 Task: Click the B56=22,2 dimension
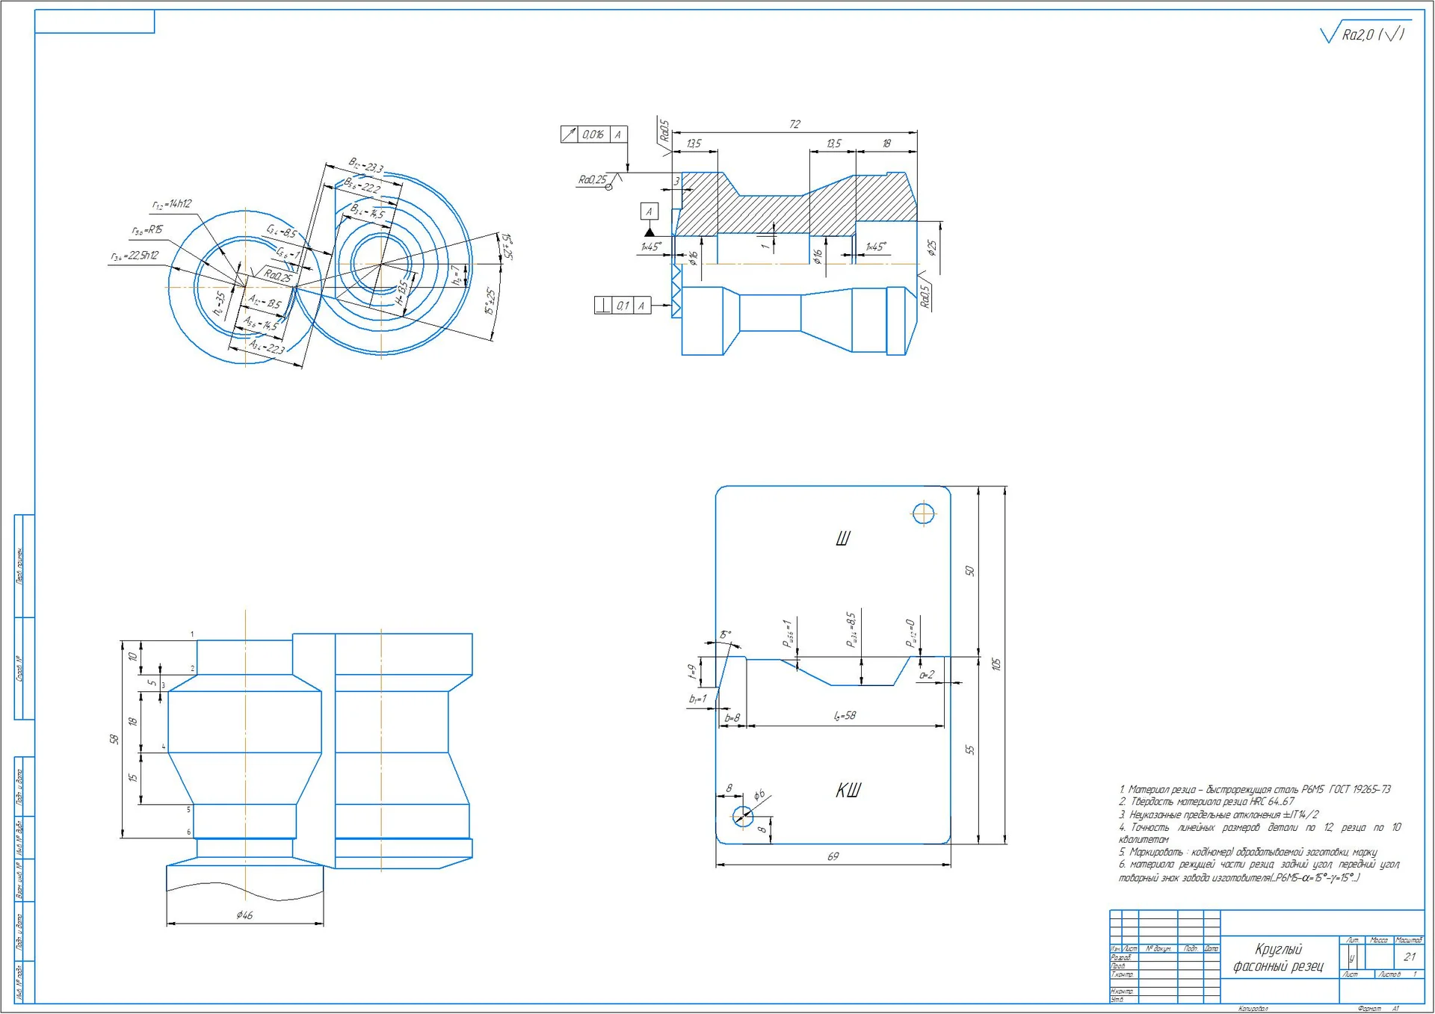[362, 185]
